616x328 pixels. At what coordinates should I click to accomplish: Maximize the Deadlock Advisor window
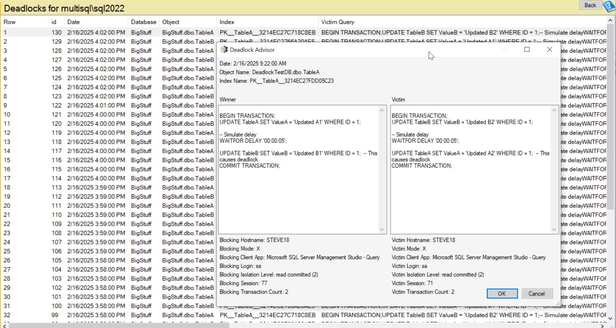527,50
